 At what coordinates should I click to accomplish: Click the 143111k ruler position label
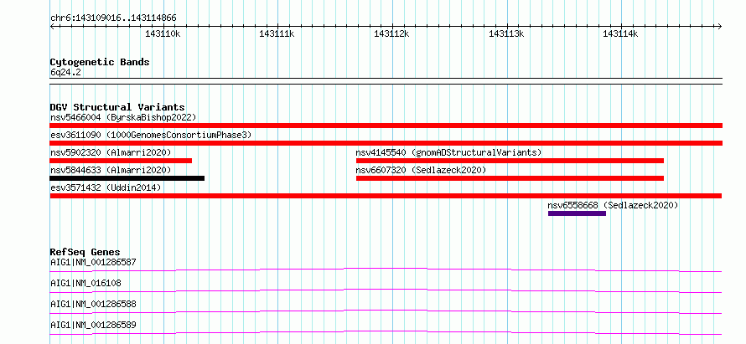pyautogui.click(x=277, y=34)
